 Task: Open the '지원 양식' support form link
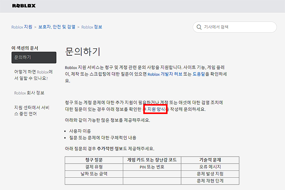tap(156, 109)
